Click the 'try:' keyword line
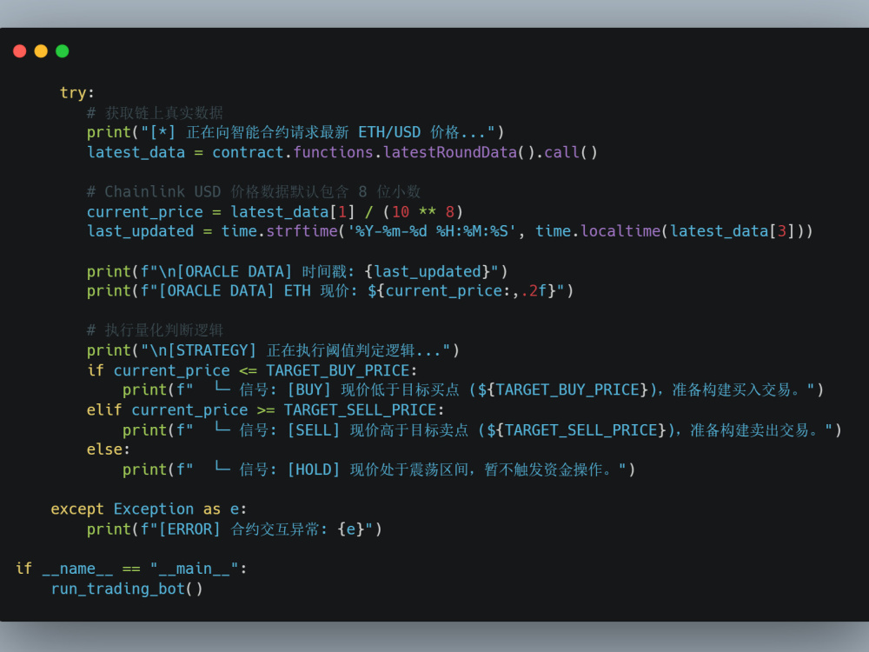 coord(77,93)
